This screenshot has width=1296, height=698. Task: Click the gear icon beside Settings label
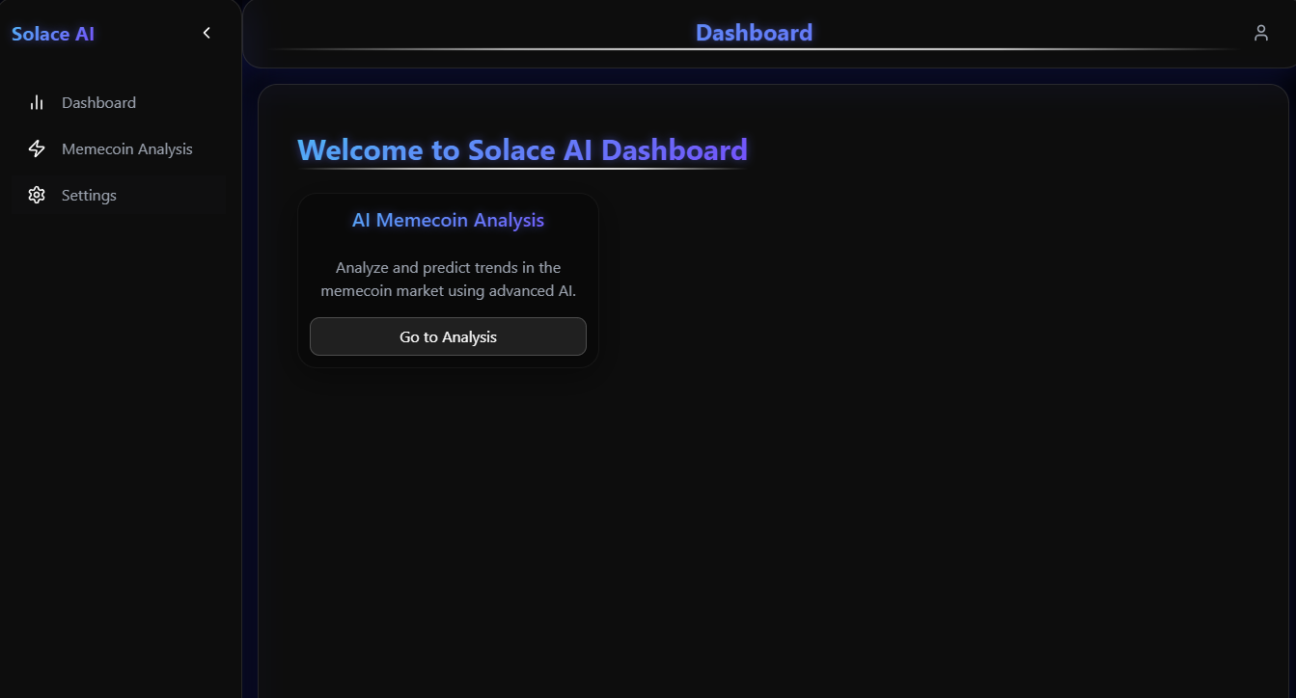(36, 195)
